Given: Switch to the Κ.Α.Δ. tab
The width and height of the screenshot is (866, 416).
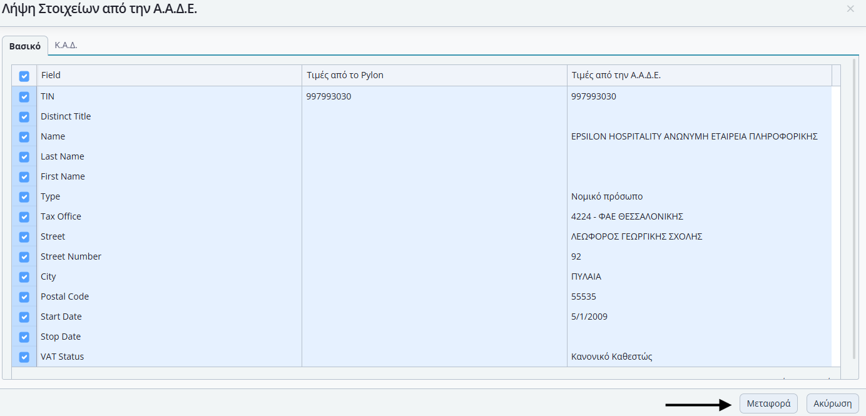Looking at the screenshot, I should tap(66, 45).
